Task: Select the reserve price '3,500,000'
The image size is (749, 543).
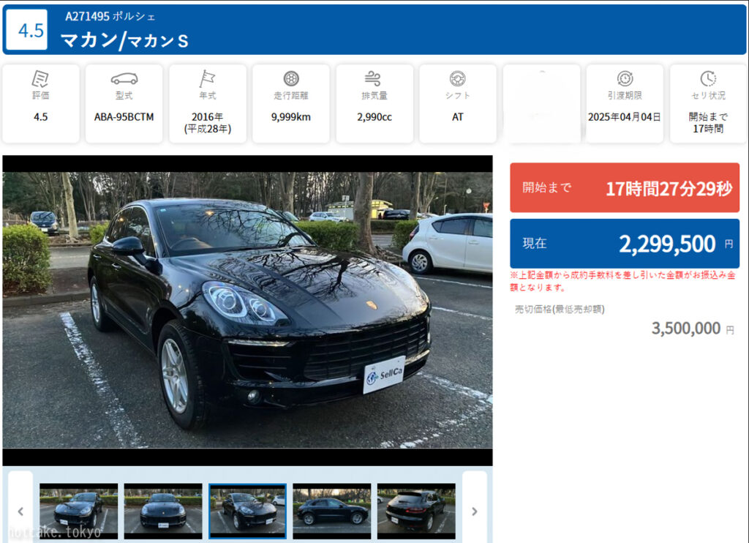Action: pos(686,329)
